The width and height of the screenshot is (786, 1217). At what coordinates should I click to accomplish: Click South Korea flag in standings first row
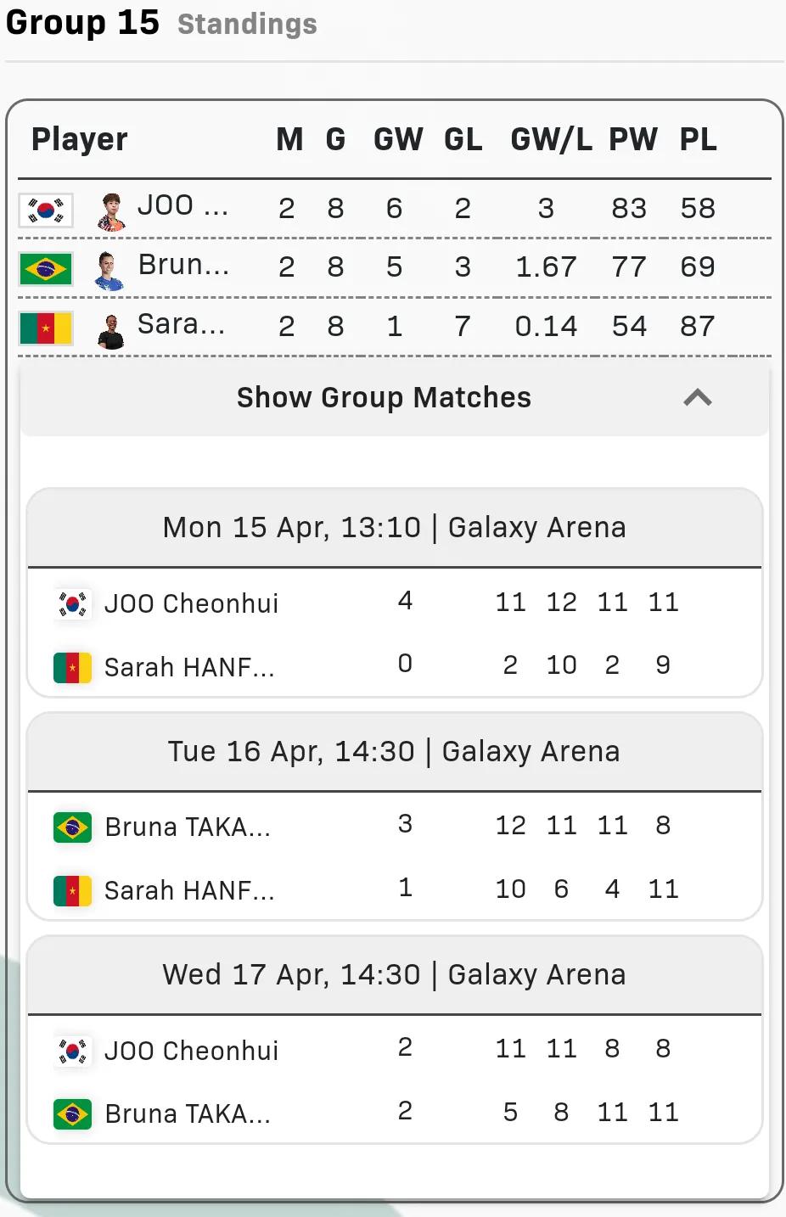coord(46,210)
